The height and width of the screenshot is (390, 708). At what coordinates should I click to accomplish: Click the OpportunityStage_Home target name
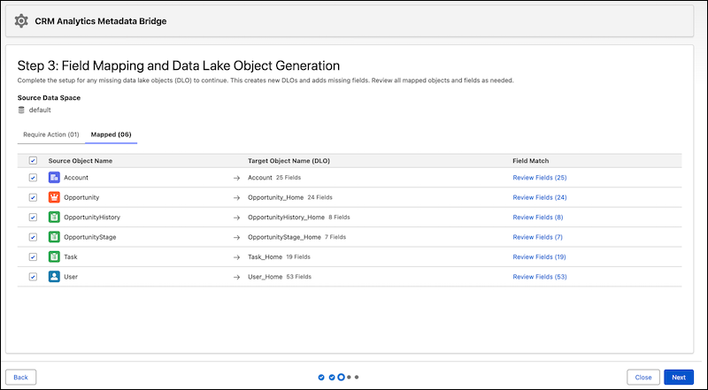coord(284,237)
